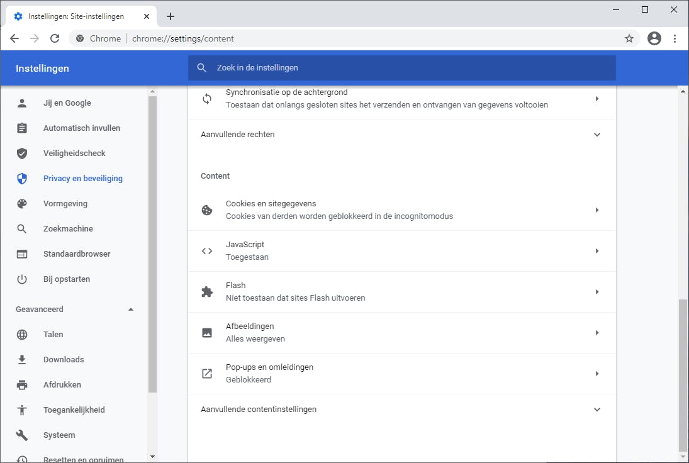Click the main page vertical scrollbar thumb

pyautogui.click(x=683, y=374)
